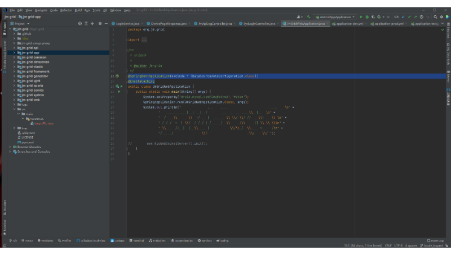Open Alibaba Cloud Explorer side panel

[x=5, y=56]
